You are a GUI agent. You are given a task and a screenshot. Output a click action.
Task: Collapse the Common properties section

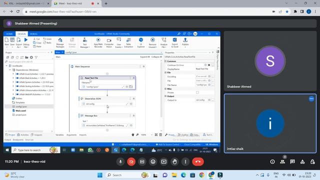tap(165, 61)
